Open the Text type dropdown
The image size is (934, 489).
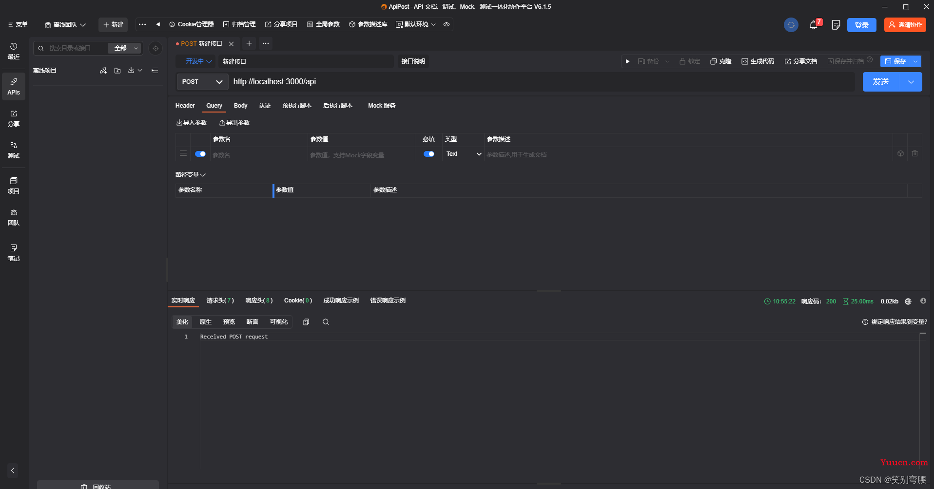(463, 154)
